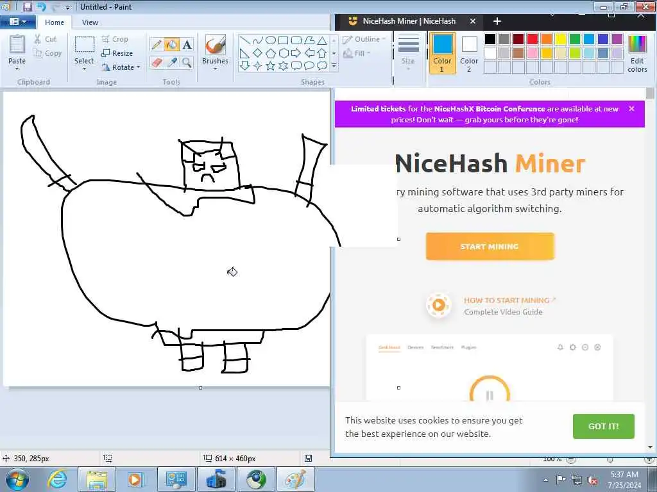Switch to the View ribbon tab
Image resolution: width=657 pixels, height=492 pixels.
point(90,22)
